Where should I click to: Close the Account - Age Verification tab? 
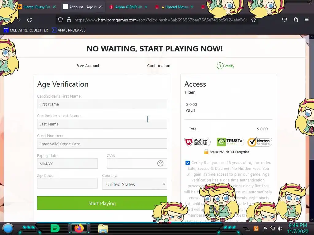coord(100,7)
